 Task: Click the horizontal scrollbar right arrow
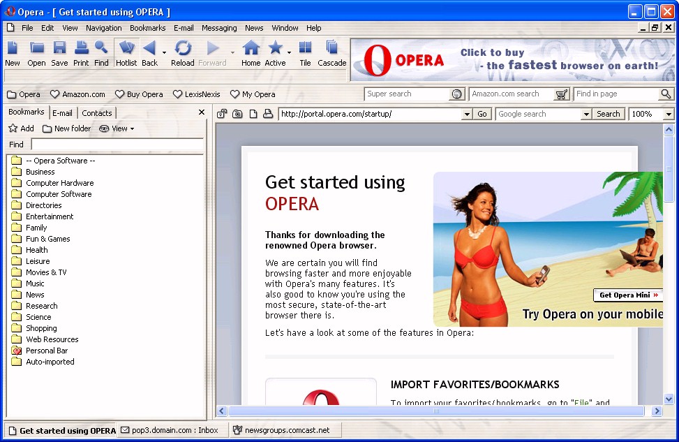tap(657, 411)
